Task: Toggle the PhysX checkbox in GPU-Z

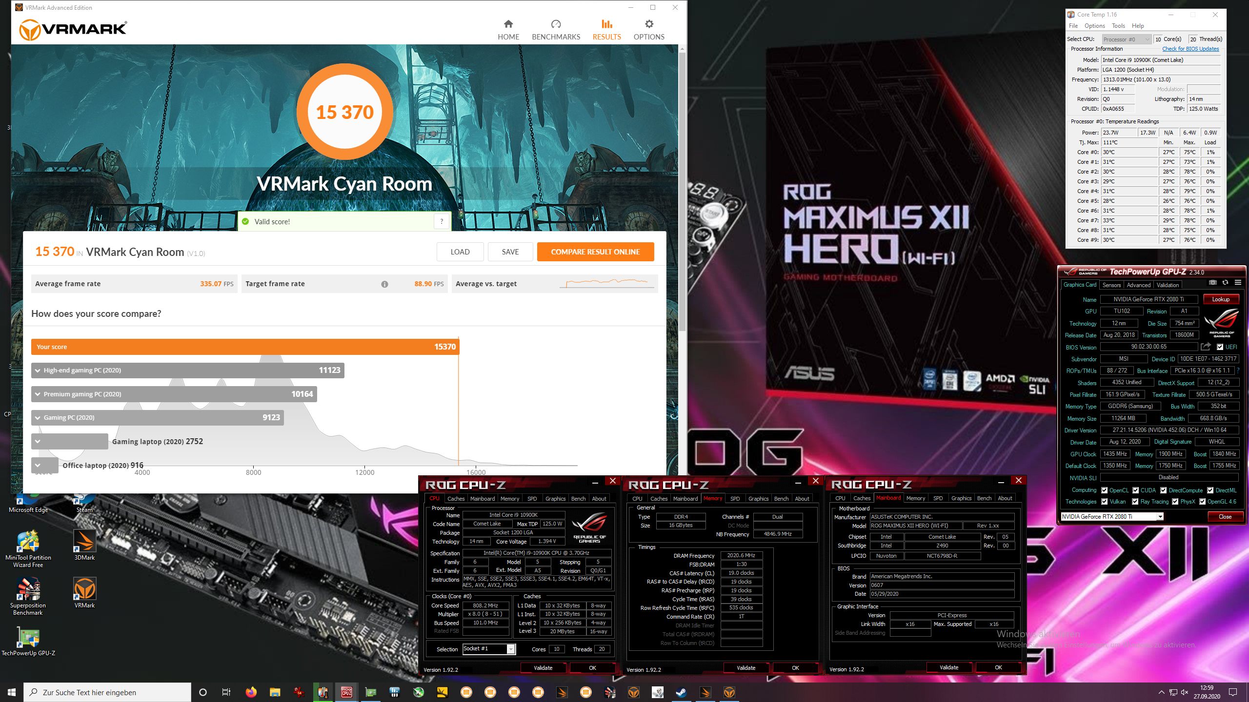Action: tap(1175, 502)
